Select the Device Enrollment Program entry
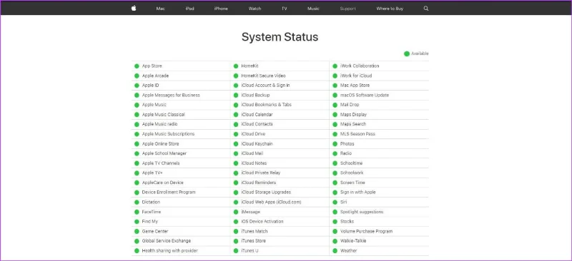The image size is (572, 261). (x=169, y=193)
